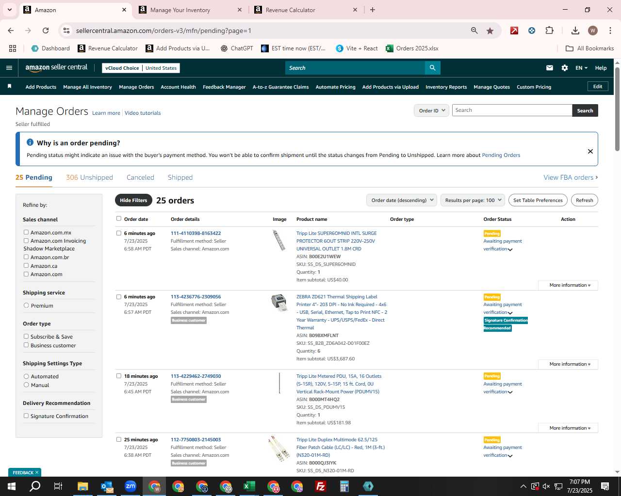Switch to Shipped orders tab
Screen dimensions: 621x496
pyautogui.click(x=180, y=177)
